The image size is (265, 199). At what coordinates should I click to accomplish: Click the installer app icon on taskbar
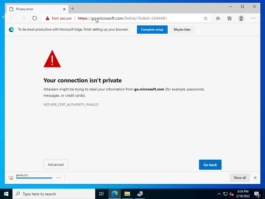(x=140, y=194)
